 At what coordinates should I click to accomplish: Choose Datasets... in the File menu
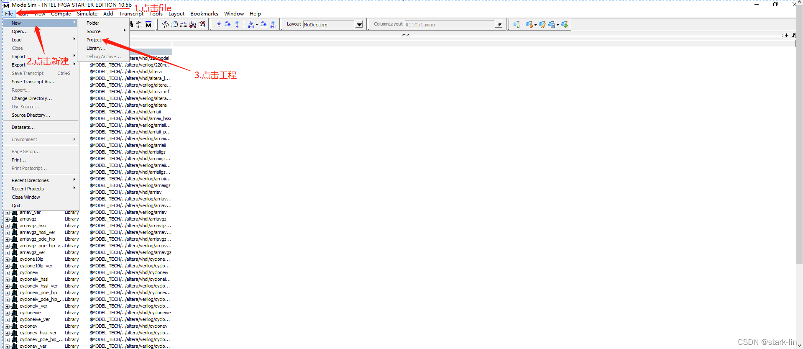(x=41, y=127)
